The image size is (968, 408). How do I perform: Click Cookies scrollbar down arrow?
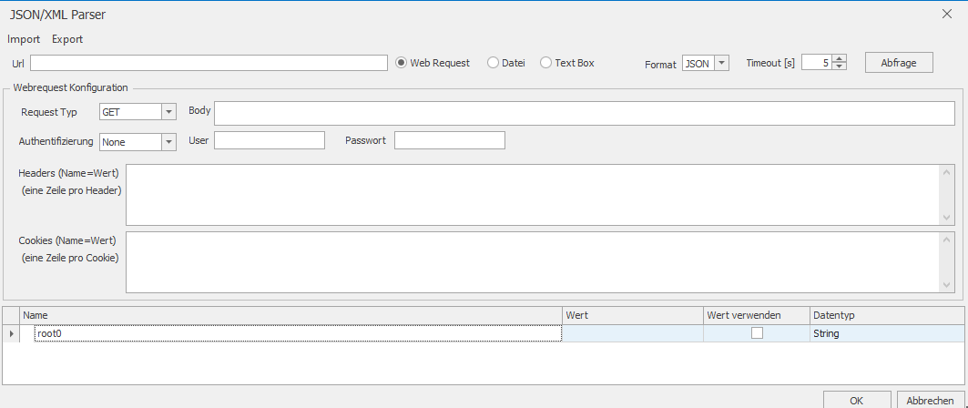(946, 284)
